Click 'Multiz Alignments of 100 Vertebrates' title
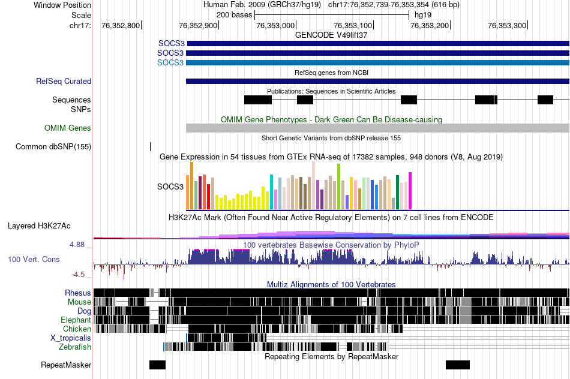 (331, 284)
